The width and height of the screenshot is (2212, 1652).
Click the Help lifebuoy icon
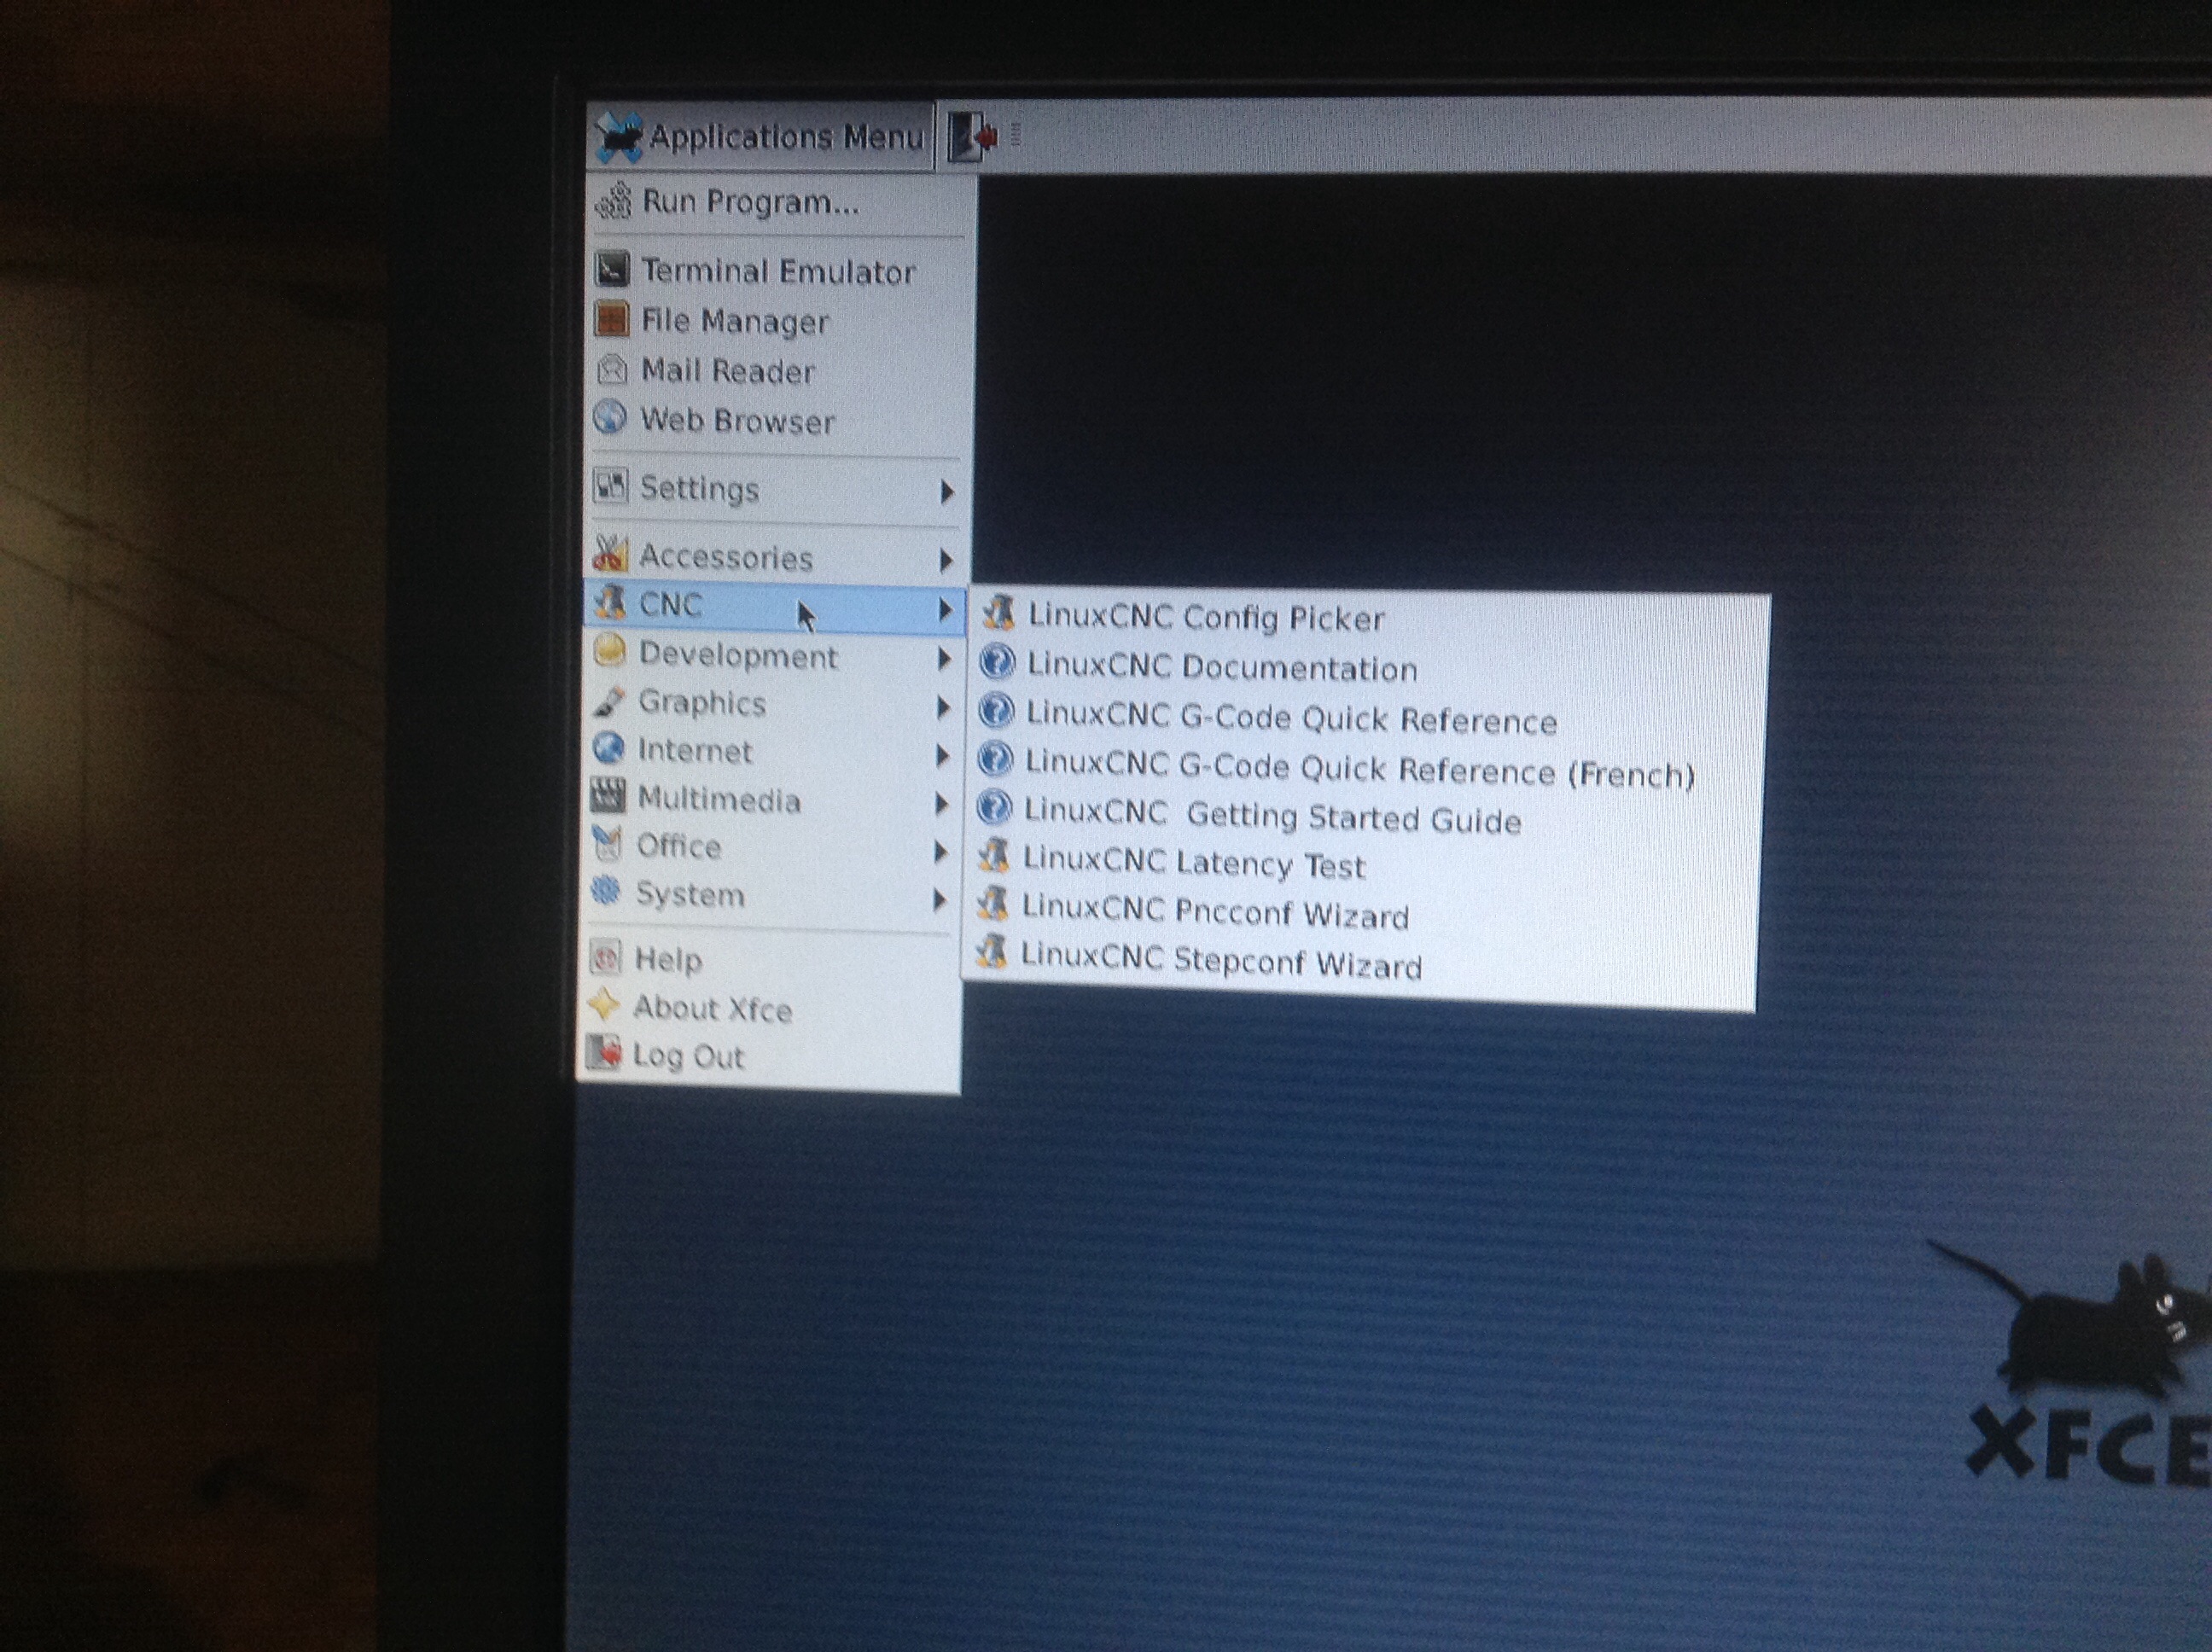pos(606,958)
